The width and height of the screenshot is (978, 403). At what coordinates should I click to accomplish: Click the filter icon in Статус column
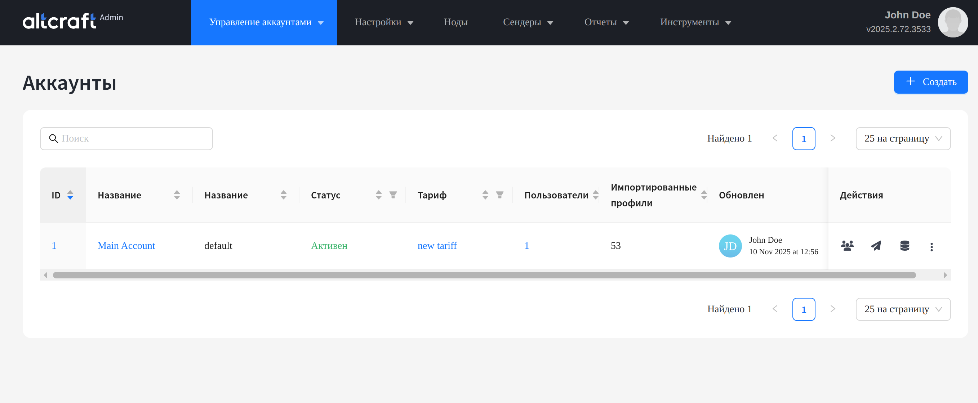tap(393, 195)
